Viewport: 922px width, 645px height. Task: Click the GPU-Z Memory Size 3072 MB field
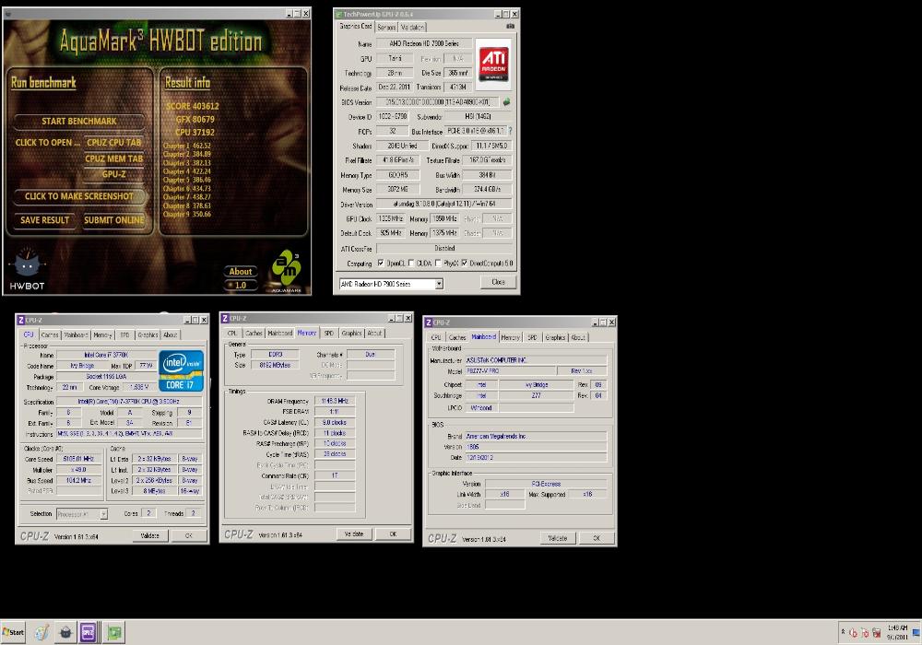pyautogui.click(x=398, y=189)
